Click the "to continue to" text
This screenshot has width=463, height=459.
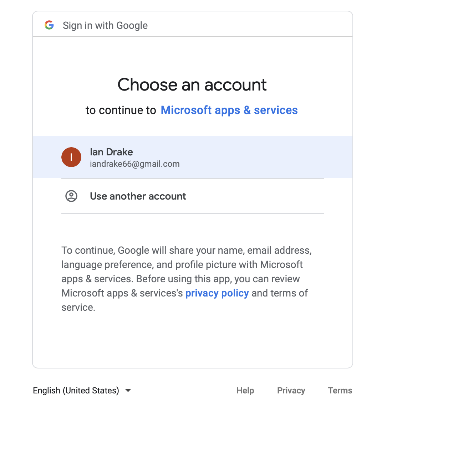click(x=121, y=110)
